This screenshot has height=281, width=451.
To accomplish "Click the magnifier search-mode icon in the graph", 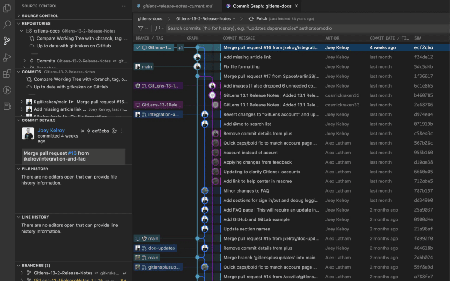I will (x=157, y=28).
